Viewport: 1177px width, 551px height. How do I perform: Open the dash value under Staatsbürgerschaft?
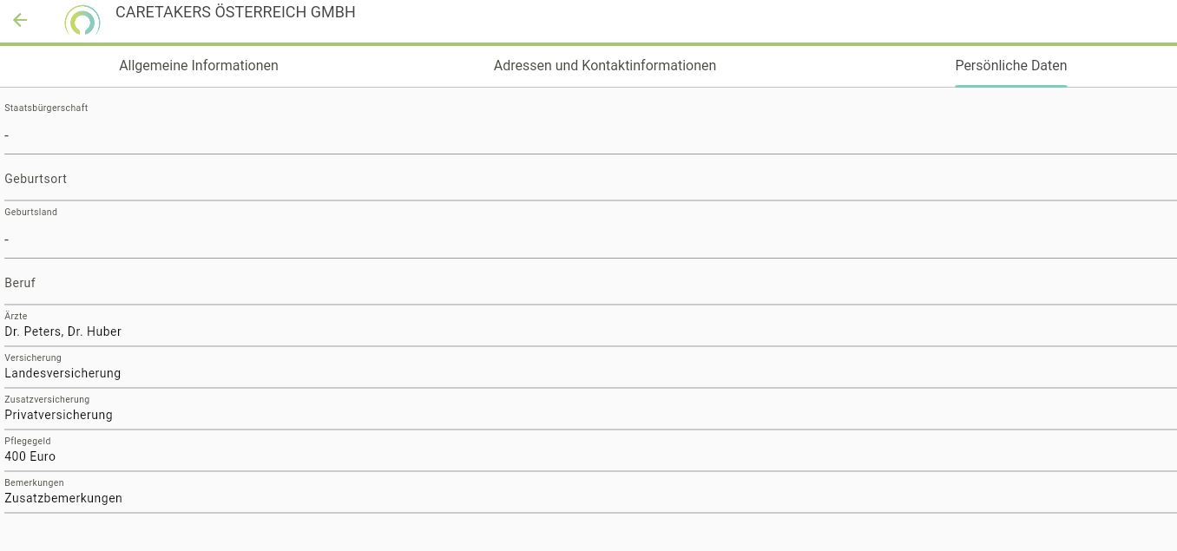point(7,136)
